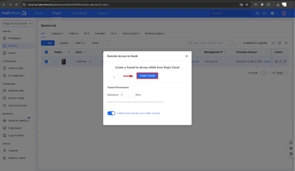Open the Upgrade item under Delivery
Viewport: 295px width, 171px height.
click(13, 150)
